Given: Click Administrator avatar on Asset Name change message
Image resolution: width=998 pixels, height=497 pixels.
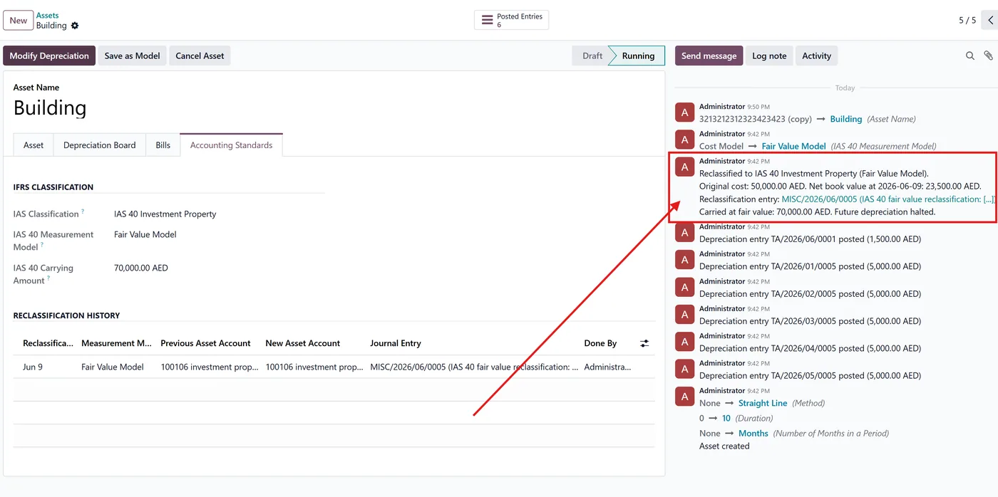Looking at the screenshot, I should (684, 113).
